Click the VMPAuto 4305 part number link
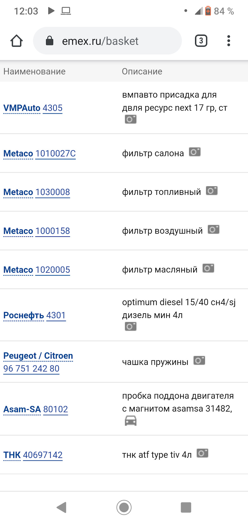The image size is (248, 524). [x=53, y=108]
